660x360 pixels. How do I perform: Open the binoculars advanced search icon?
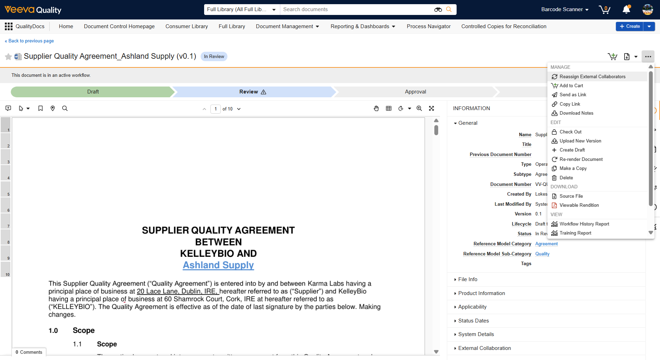tap(438, 10)
